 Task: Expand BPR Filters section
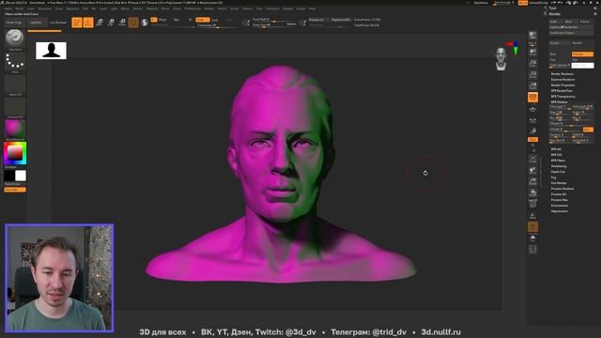coord(558,161)
